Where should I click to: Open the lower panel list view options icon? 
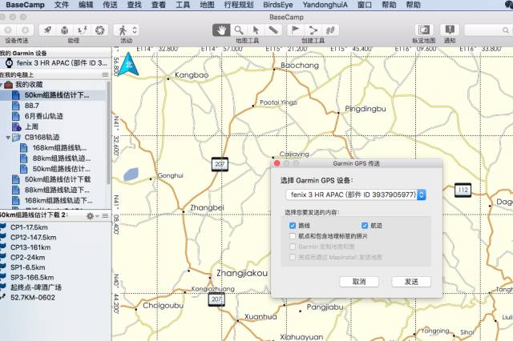105,216
